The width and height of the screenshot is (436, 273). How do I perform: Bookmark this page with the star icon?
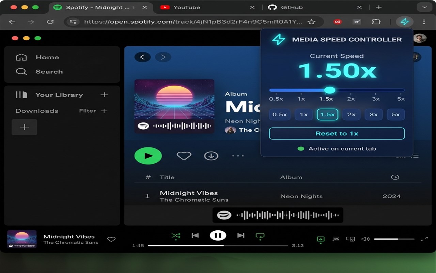pos(311,22)
